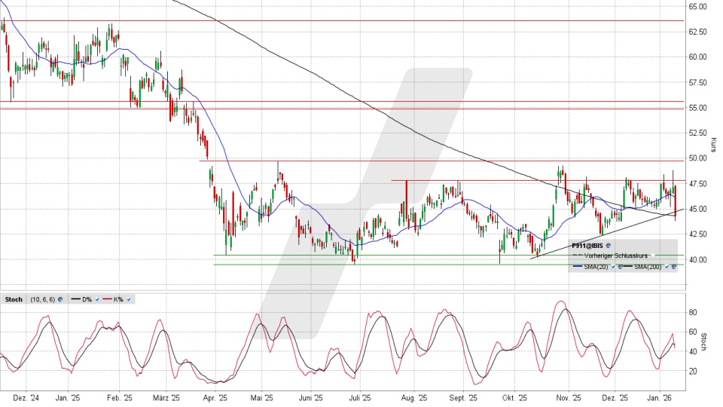Open SMA(200) indicator settings icon
This screenshot has width=723, height=407.
pos(674,267)
